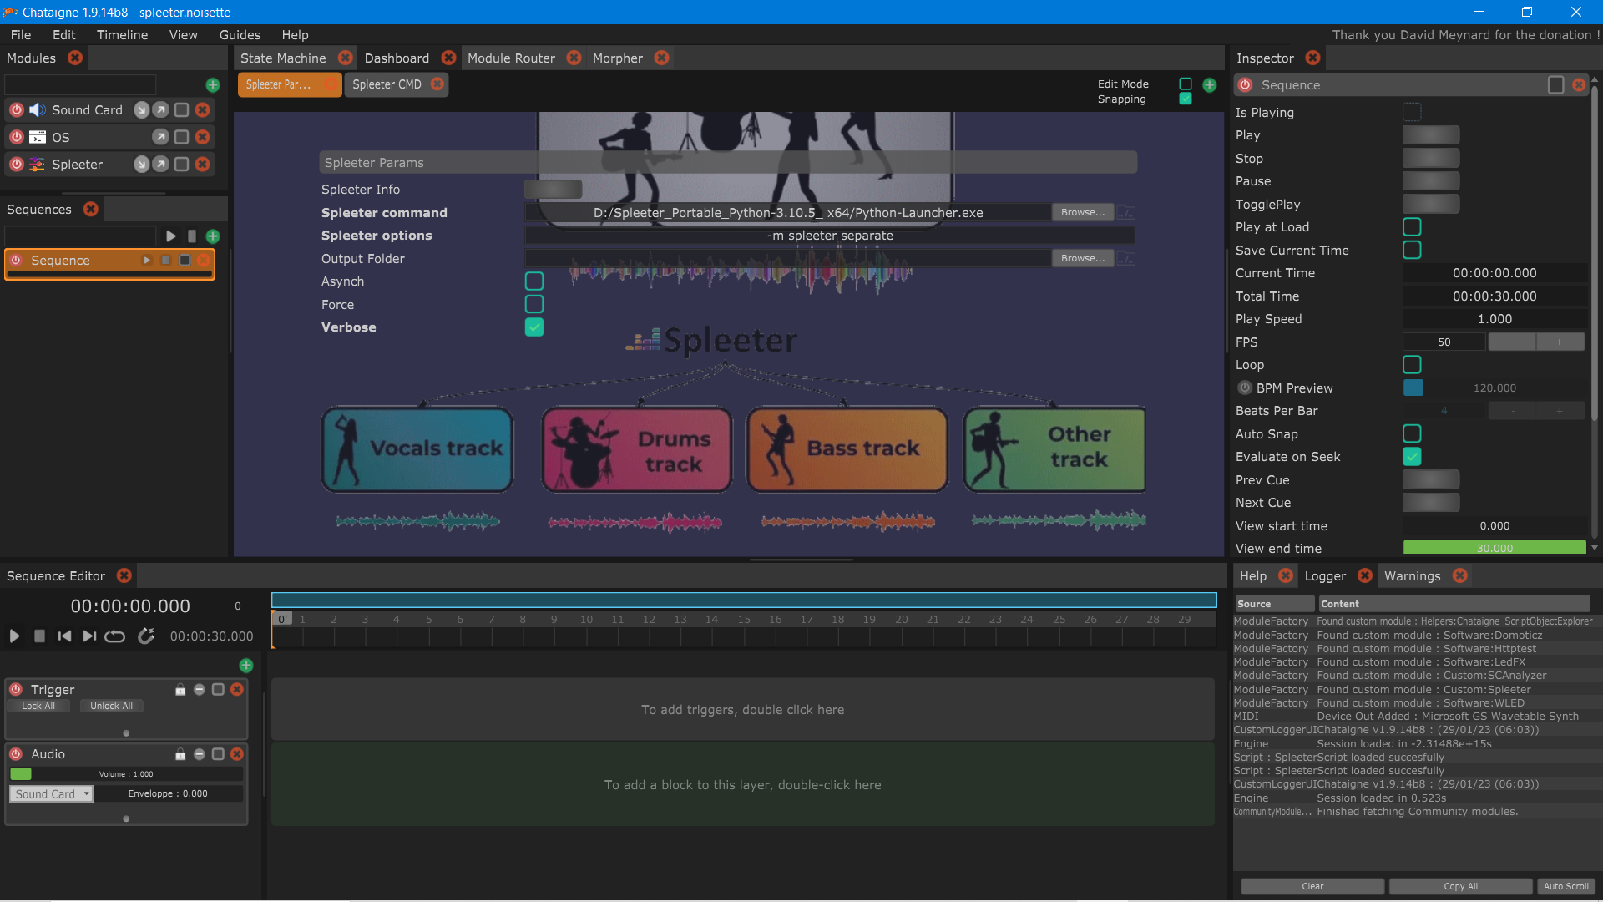Click the lock icon on Trigger layer
Viewport: 1603px width, 902px height.
coord(180,690)
